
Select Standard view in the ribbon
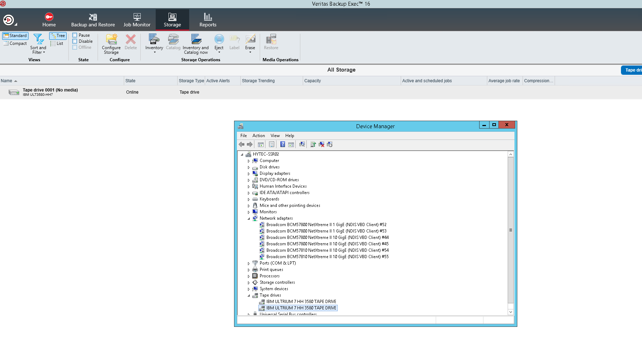(x=15, y=36)
